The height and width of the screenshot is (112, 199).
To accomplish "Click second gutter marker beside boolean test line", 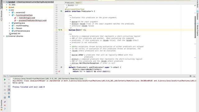I will point(62,30).
